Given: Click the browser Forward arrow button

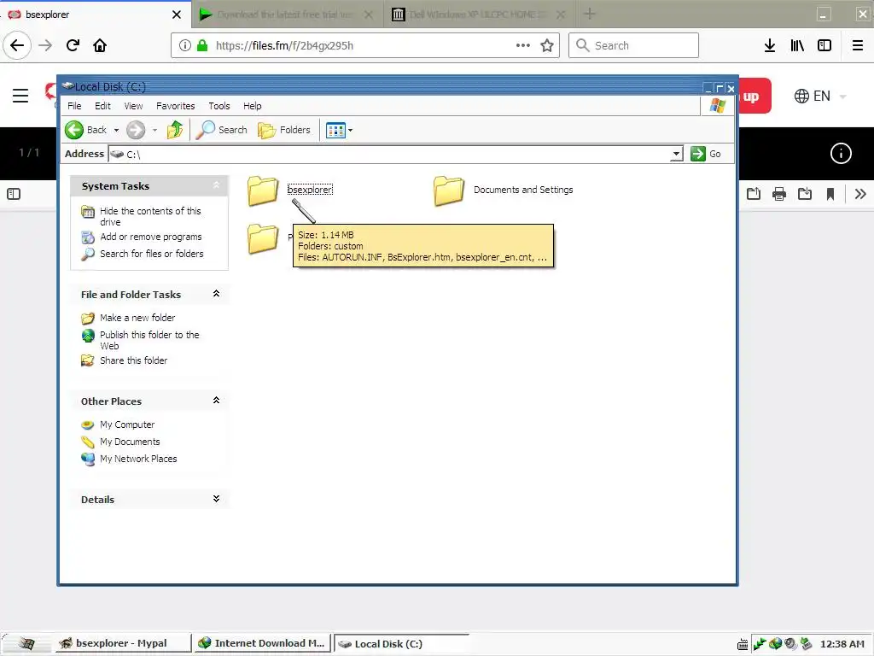Looking at the screenshot, I should [45, 45].
